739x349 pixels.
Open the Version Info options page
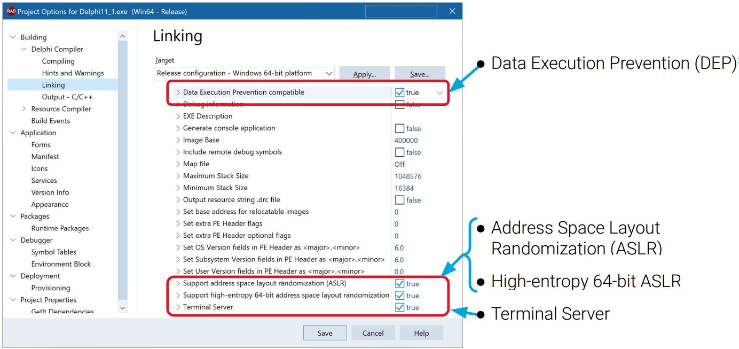point(50,192)
